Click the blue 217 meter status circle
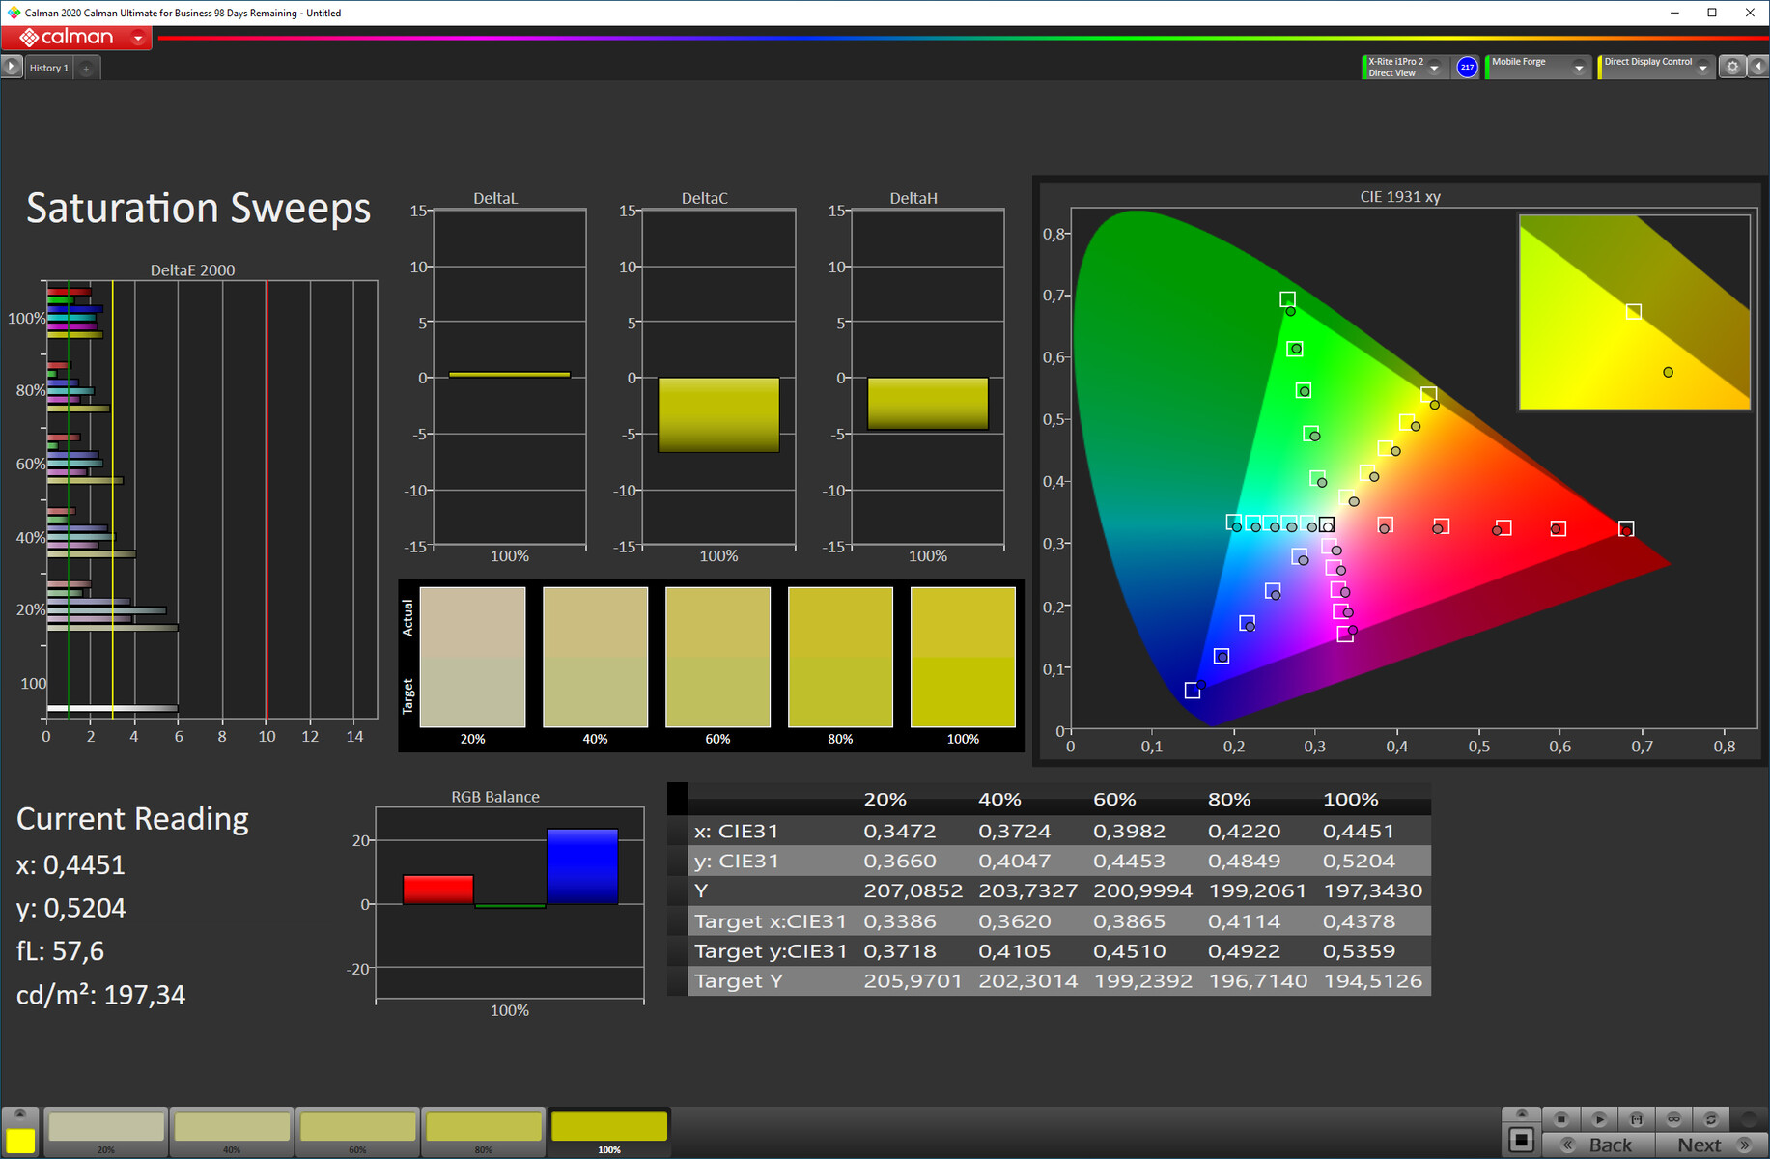The width and height of the screenshot is (1770, 1159). [x=1467, y=67]
